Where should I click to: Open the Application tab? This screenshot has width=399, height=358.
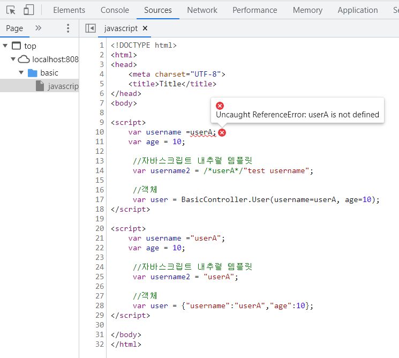coord(358,10)
